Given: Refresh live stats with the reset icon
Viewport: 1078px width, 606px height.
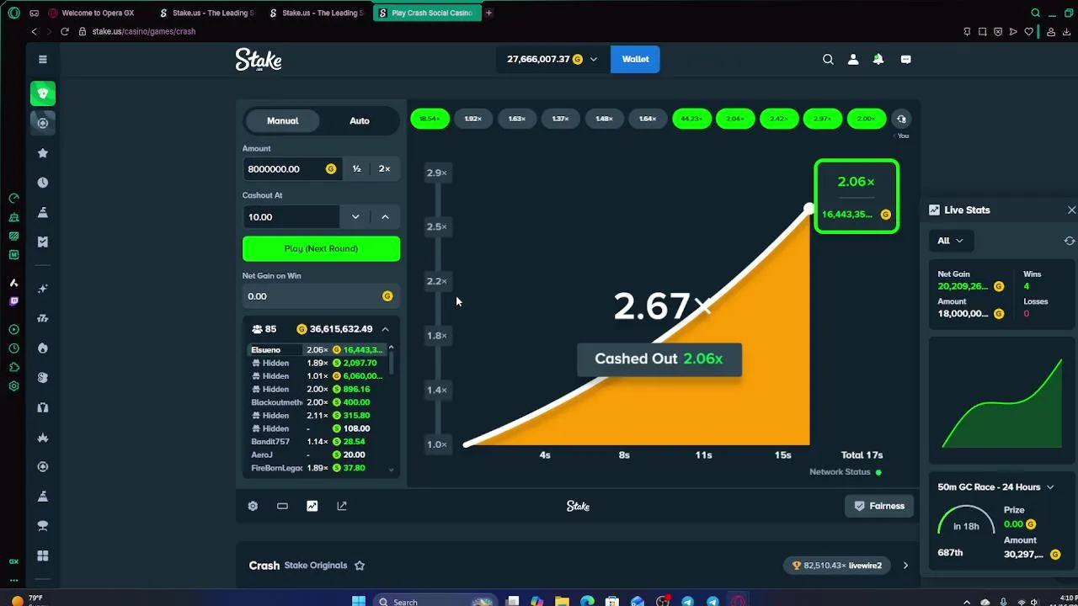Looking at the screenshot, I should pyautogui.click(x=1070, y=241).
